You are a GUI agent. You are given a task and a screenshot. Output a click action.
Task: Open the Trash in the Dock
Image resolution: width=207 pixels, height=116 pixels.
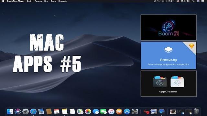[x=196, y=111]
